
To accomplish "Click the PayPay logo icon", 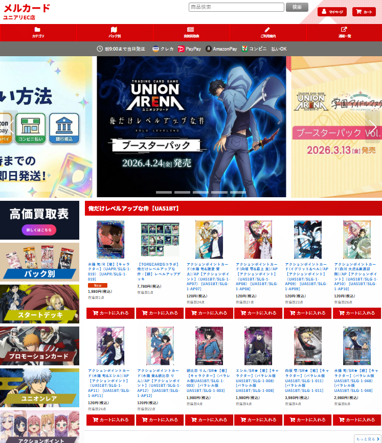I will point(181,49).
